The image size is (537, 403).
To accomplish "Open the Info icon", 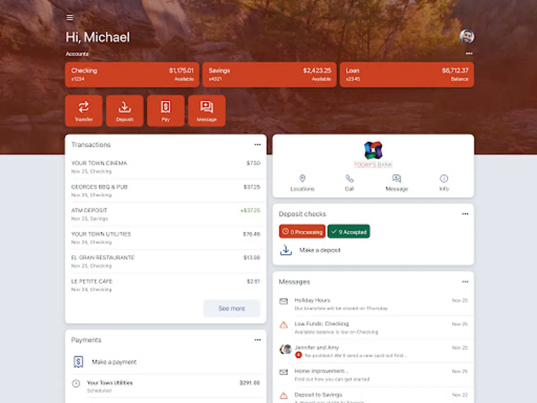I will 444,179.
